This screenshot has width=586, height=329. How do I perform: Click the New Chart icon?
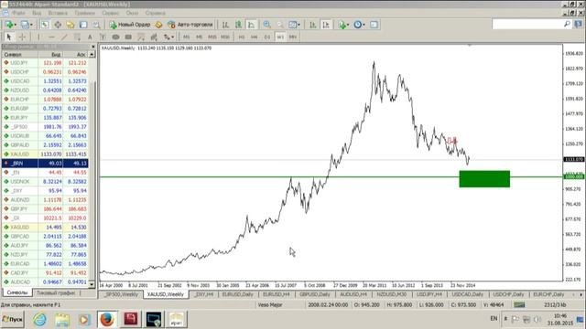point(10,25)
